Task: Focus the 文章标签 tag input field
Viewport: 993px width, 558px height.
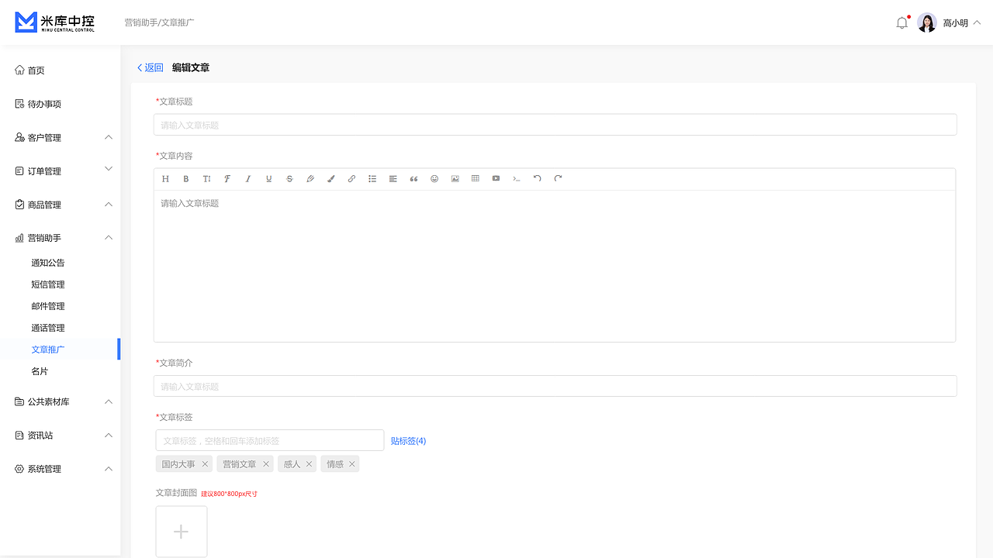Action: [270, 440]
